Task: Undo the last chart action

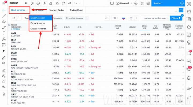Action: (75, 3)
